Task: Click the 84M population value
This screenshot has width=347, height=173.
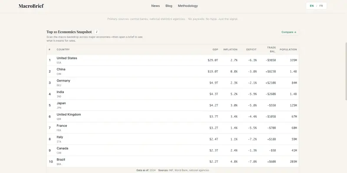Action: [x=295, y=83]
